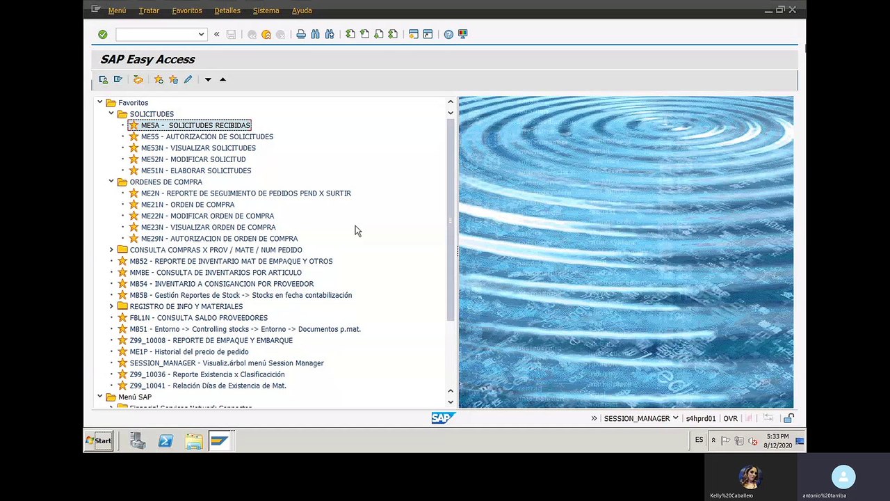
Task: Collapse the Menú SAP folder
Action: [x=99, y=397]
